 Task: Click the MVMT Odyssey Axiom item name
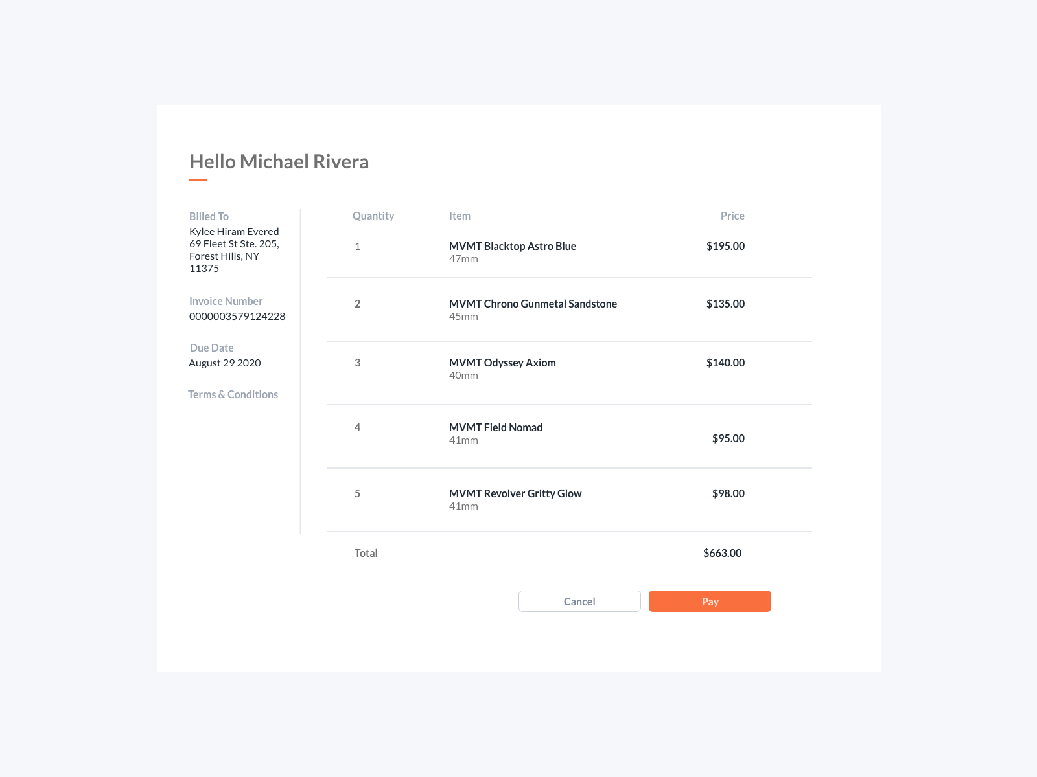click(503, 363)
